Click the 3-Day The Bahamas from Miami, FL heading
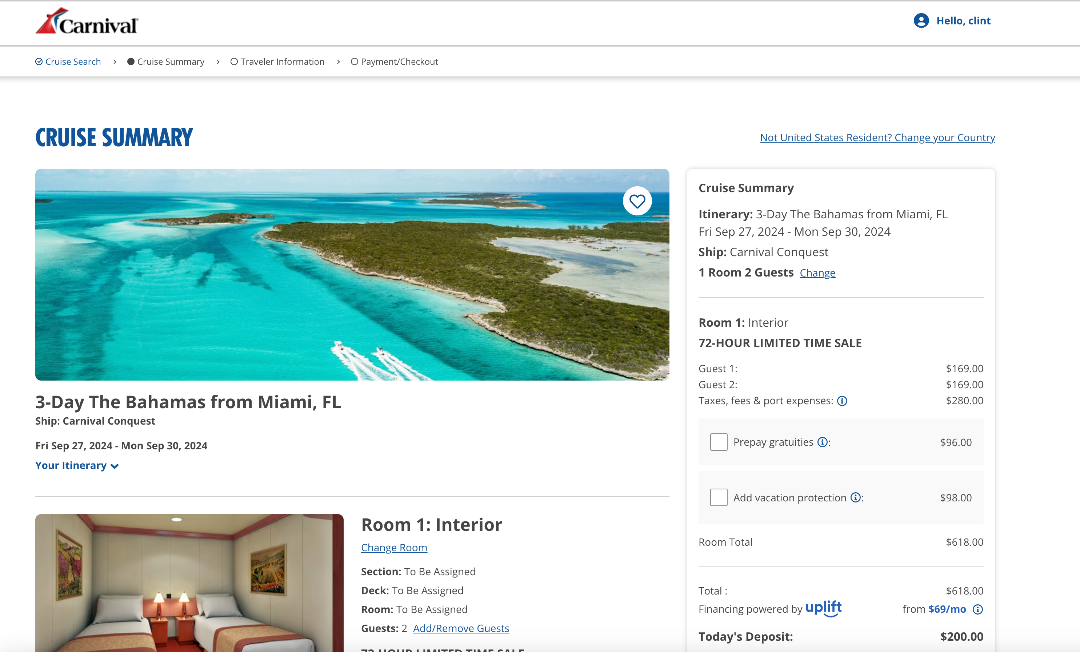Screen dimensions: 1080x652 (188, 402)
